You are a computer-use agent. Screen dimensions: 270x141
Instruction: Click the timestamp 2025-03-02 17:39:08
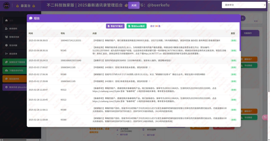(38, 81)
